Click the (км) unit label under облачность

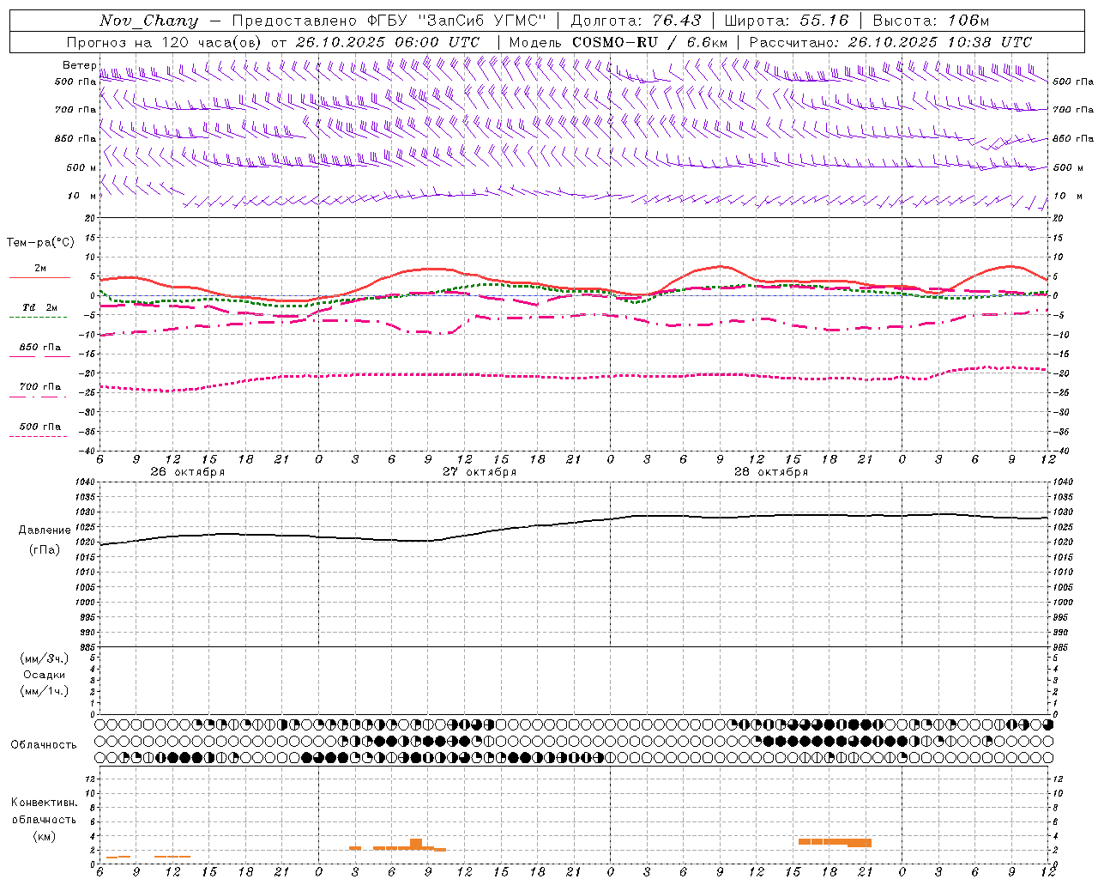click(45, 836)
